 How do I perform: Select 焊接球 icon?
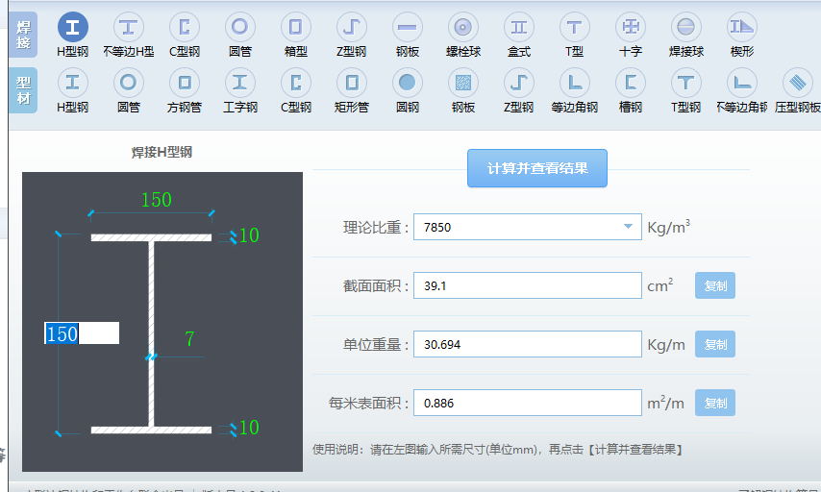pos(685,27)
